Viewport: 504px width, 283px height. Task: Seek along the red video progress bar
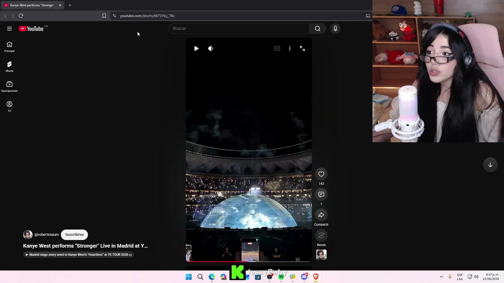(248, 261)
